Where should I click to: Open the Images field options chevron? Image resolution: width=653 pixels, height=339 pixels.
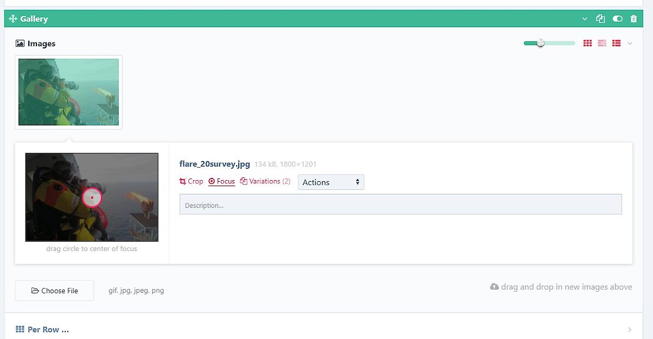pyautogui.click(x=630, y=44)
